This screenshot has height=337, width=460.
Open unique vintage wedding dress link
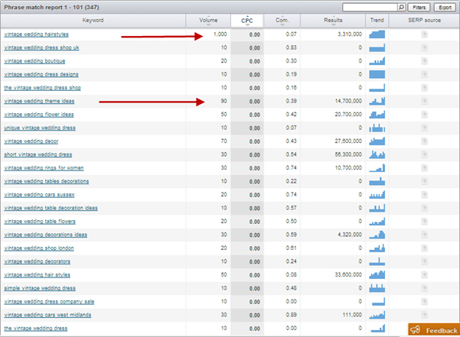(x=40, y=128)
